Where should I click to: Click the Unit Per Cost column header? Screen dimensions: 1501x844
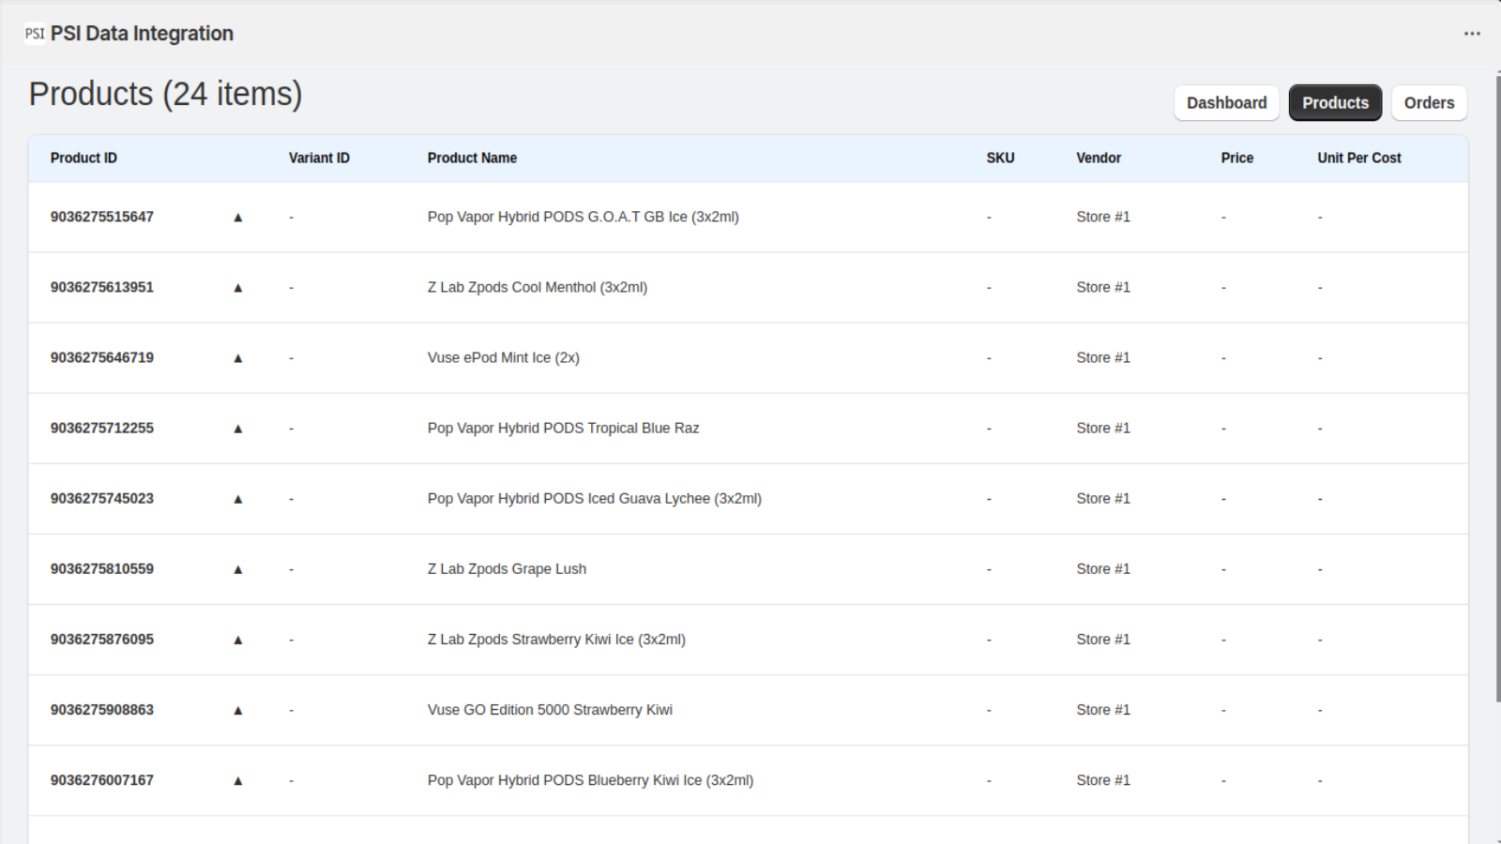[x=1358, y=158]
